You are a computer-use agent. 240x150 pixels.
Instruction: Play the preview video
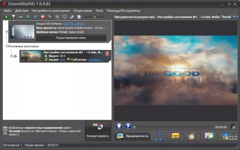[128, 126]
